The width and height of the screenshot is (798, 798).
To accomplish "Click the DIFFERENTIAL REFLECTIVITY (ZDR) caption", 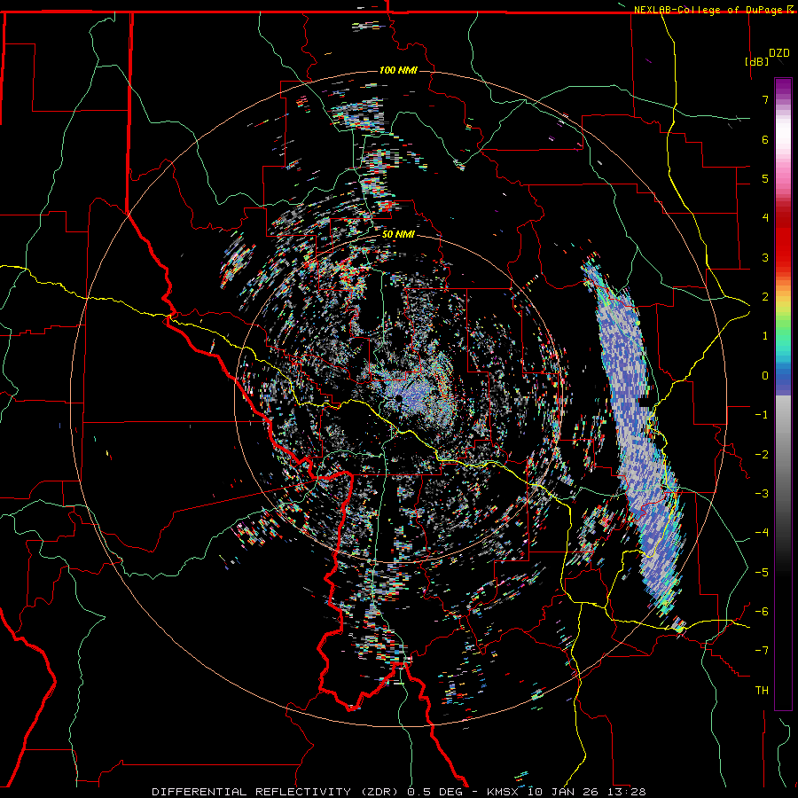I will [x=277, y=792].
